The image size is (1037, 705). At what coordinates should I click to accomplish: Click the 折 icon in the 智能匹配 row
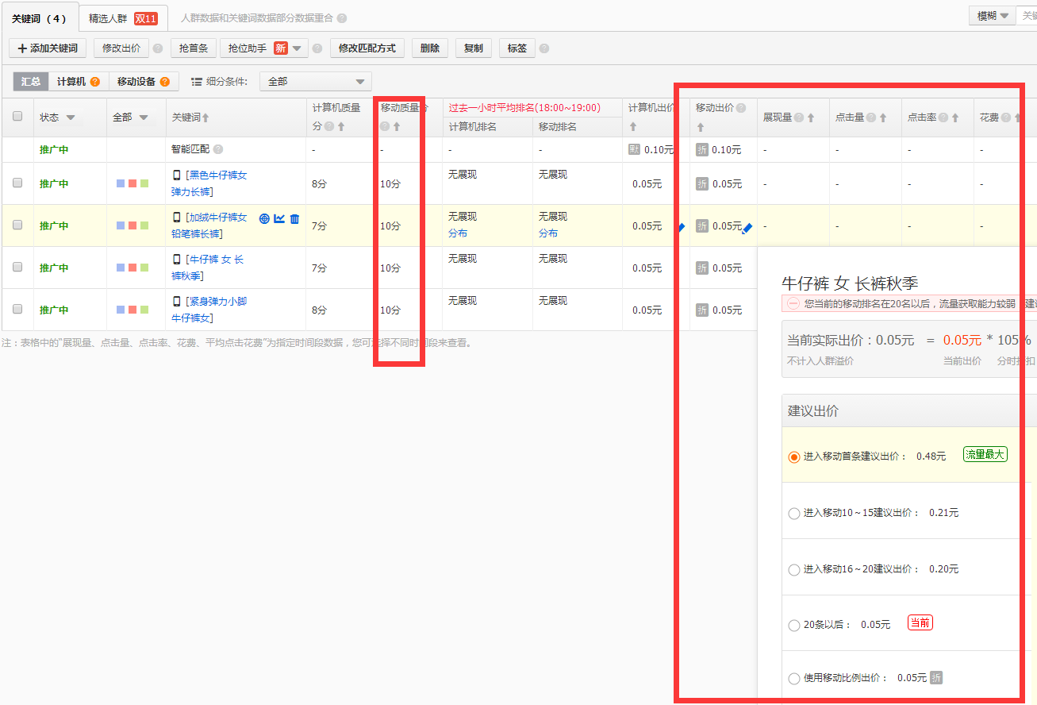coord(702,149)
